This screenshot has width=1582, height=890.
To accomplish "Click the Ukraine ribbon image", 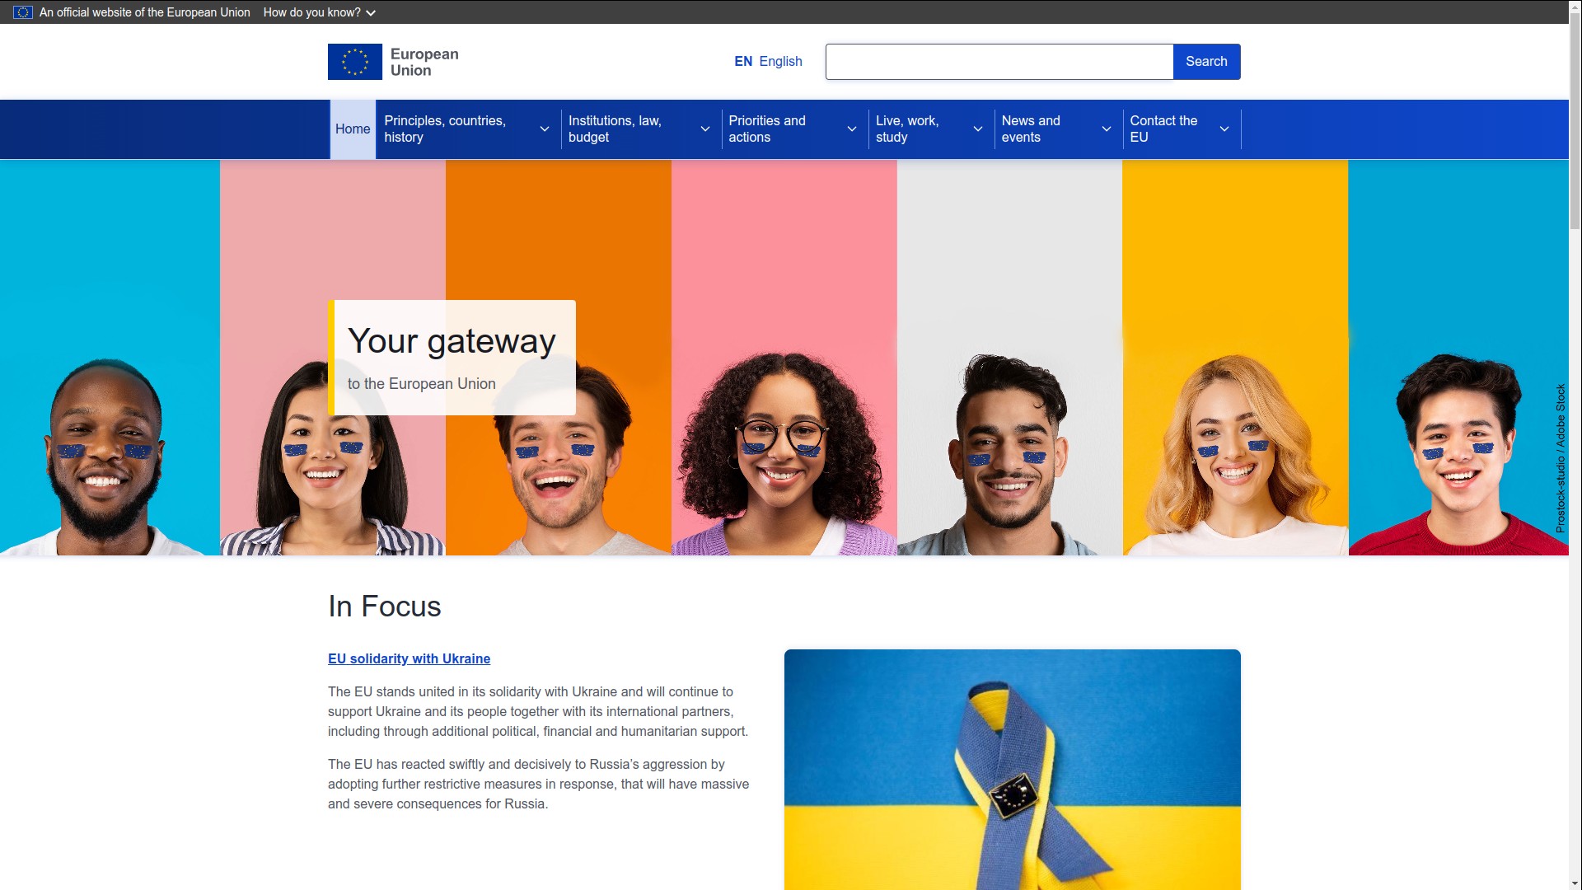I will click(x=1012, y=770).
